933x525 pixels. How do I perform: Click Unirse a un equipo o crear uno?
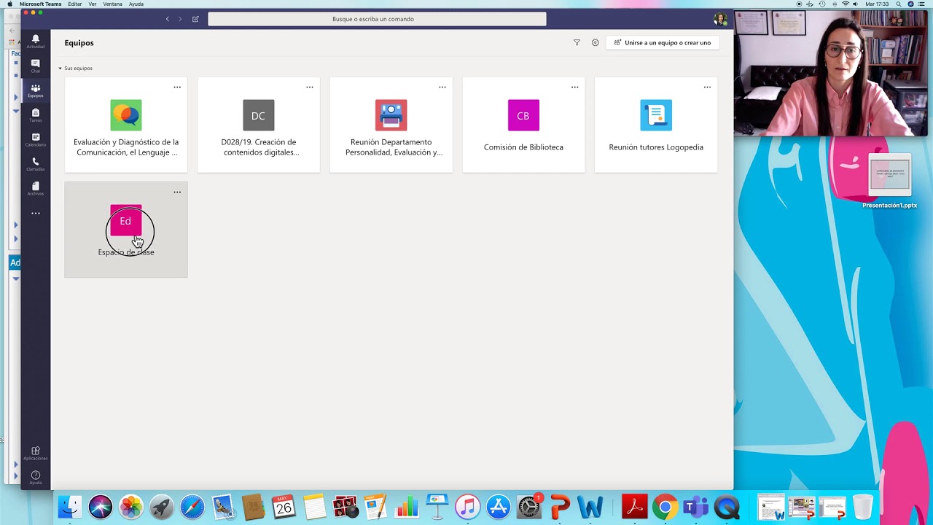(x=663, y=43)
